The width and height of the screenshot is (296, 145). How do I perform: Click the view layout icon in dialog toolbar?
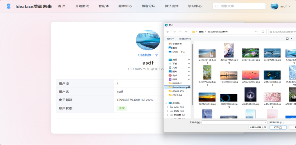tap(287, 39)
